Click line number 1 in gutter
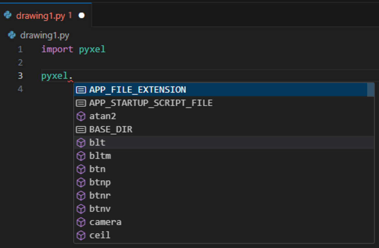 pos(20,49)
